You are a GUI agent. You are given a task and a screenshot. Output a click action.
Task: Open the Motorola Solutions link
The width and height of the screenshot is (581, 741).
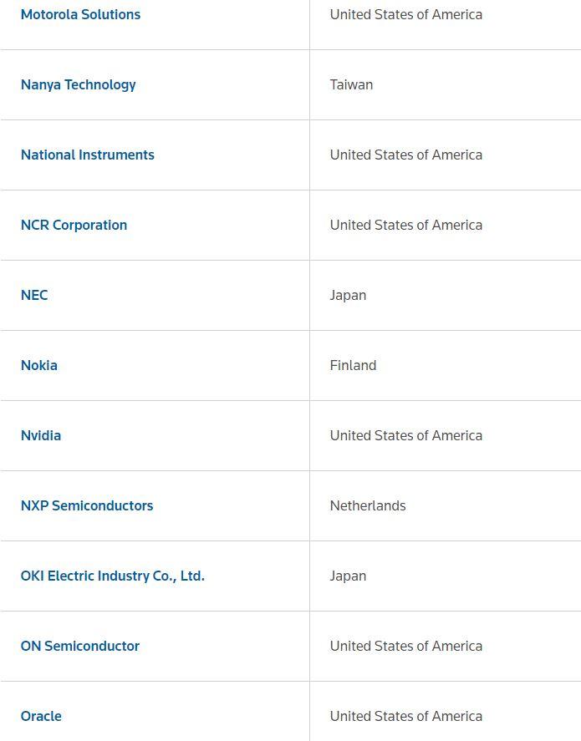coord(80,15)
